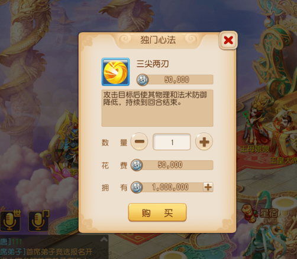Click the silver coin icon in 拥有 row
Viewport: 297px width, 259px height.
pos(137,187)
